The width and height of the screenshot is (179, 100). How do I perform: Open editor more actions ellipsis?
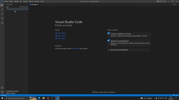tap(177, 4)
